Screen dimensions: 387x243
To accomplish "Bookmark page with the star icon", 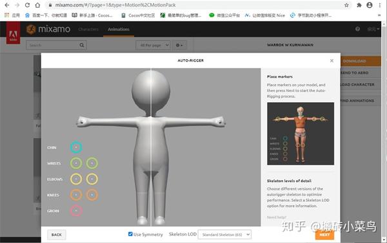I will 346,5.
